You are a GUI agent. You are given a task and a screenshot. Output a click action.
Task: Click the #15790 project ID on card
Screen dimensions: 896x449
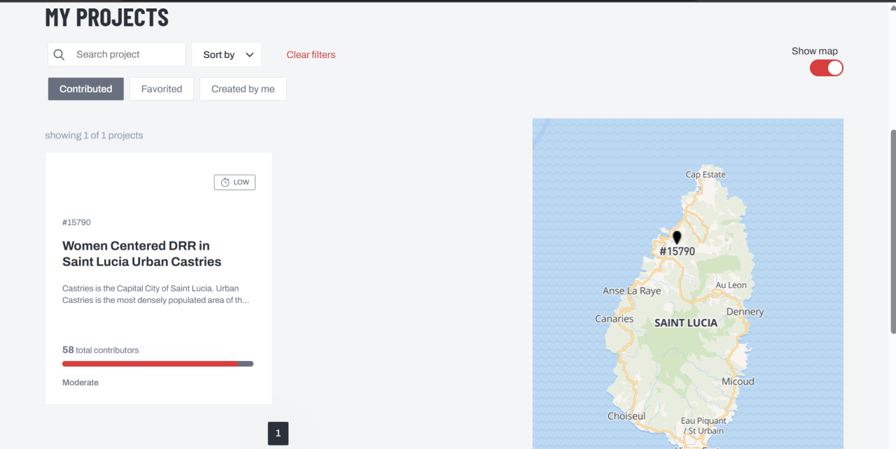pos(76,222)
